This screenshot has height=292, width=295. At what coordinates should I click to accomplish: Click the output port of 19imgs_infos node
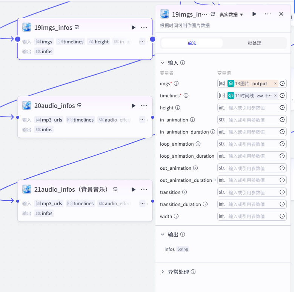click(x=152, y=39)
